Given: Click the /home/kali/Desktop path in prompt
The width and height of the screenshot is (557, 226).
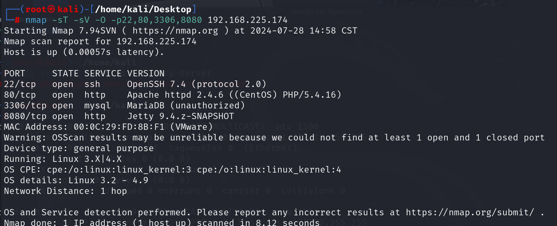Looking at the screenshot, I should coord(143,10).
